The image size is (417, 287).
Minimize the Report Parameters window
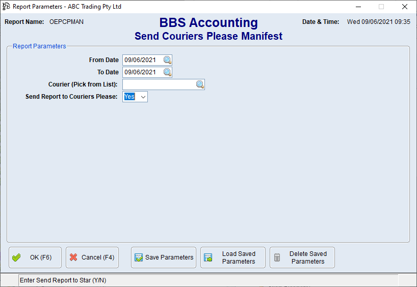point(357,7)
